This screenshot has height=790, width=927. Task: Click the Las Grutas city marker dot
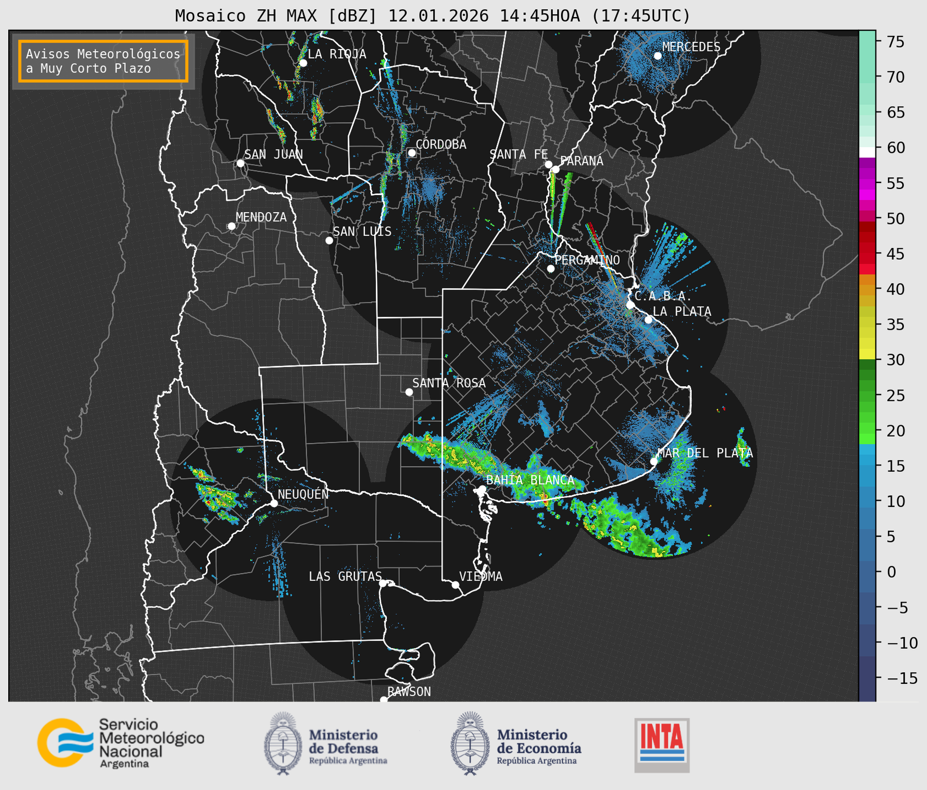(x=383, y=583)
